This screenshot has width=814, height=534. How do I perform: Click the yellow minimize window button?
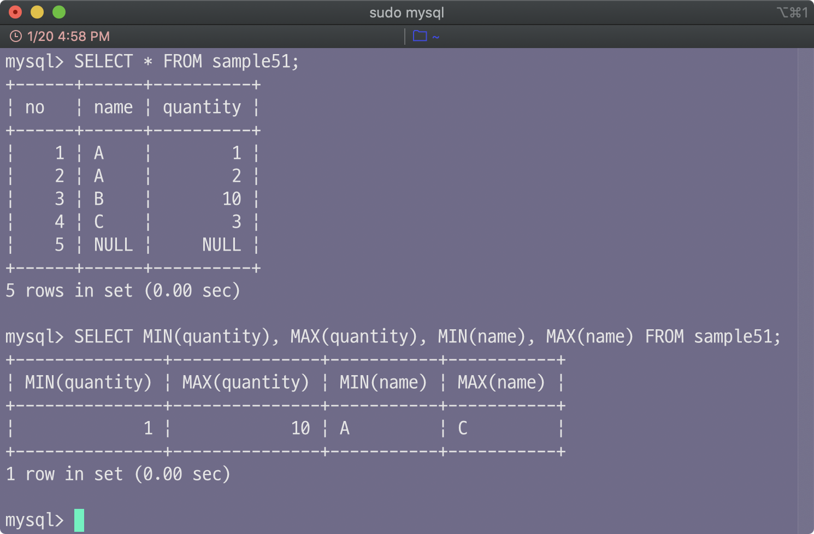37,12
